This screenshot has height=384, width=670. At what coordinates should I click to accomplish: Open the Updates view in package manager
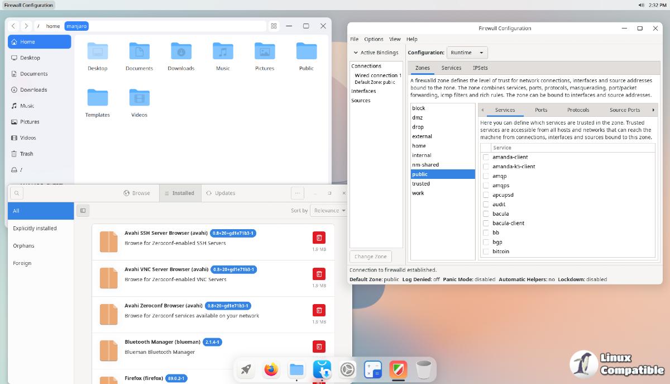(x=221, y=193)
